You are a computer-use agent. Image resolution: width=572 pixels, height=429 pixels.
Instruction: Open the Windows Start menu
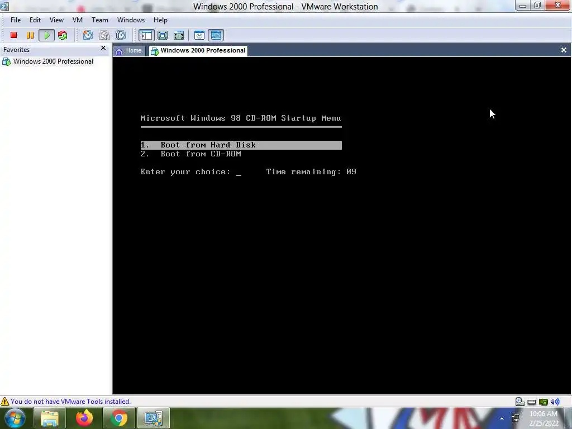(14, 418)
